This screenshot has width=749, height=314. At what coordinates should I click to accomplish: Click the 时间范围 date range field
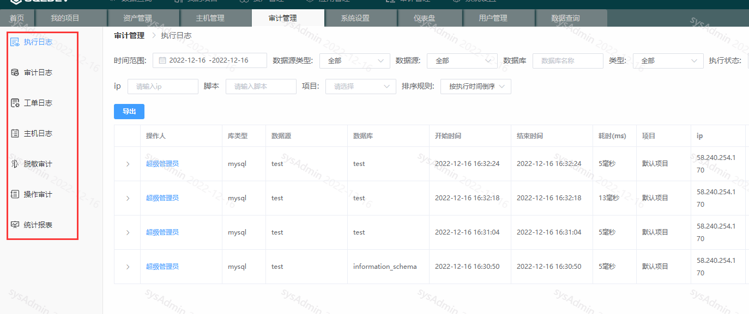point(210,60)
